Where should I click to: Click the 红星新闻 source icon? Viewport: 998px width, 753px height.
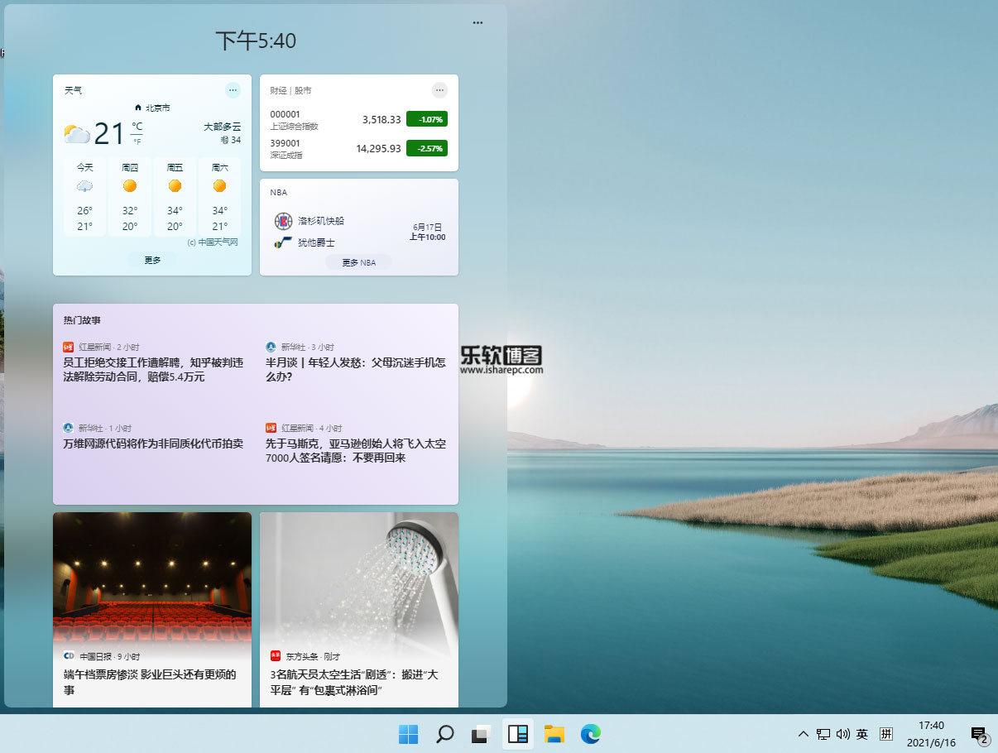point(68,347)
